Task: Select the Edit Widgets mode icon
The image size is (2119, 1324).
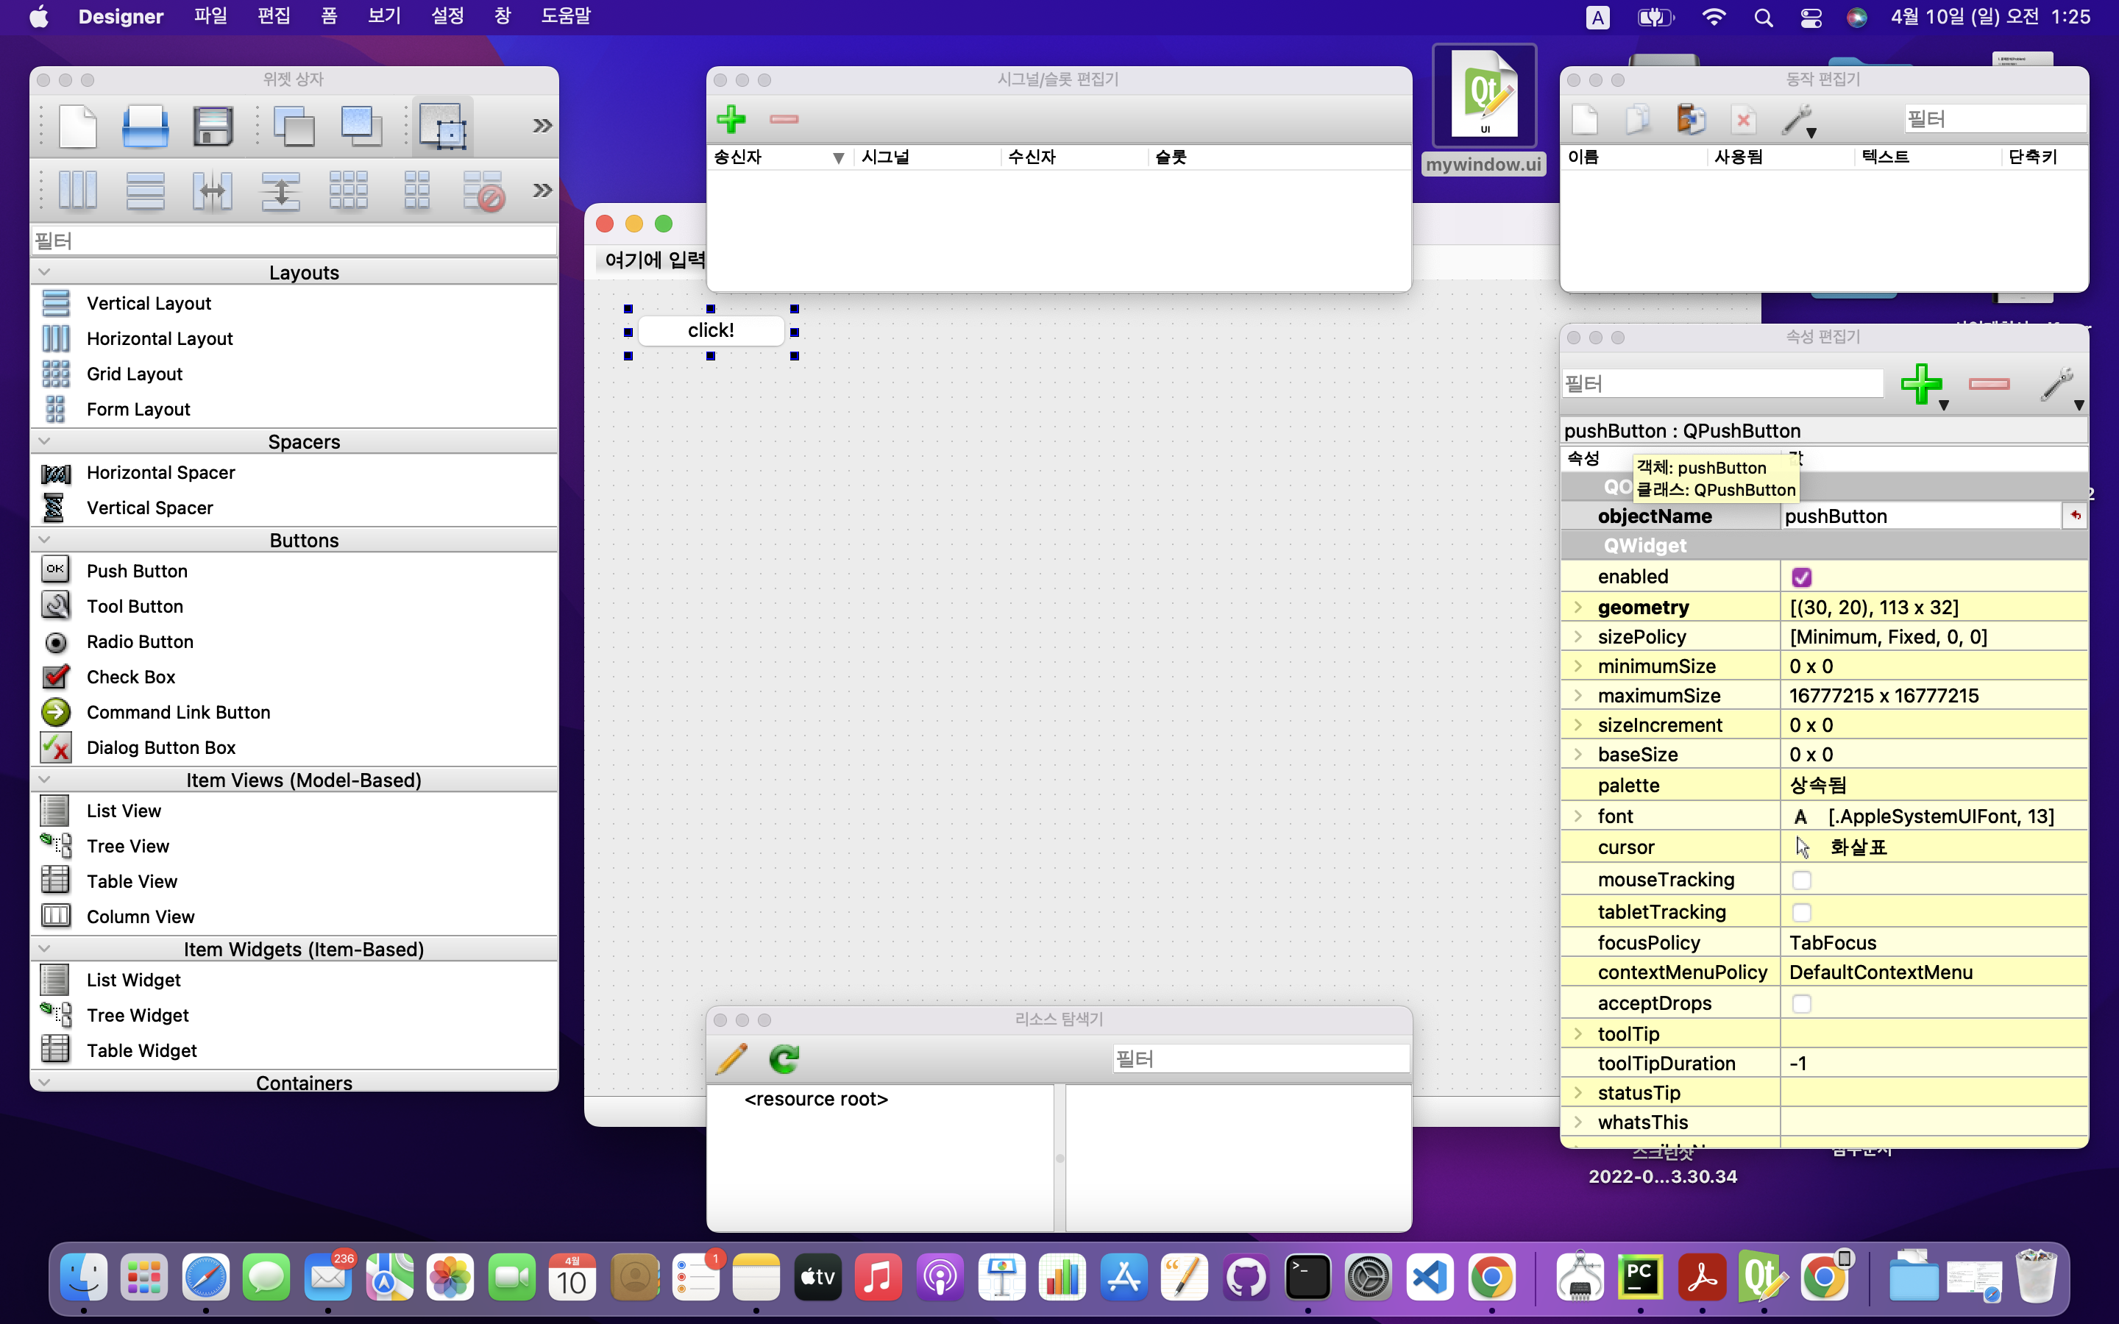Action: coord(442,126)
